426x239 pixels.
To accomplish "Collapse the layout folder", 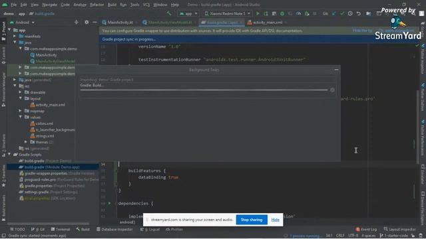I will coord(20,98).
